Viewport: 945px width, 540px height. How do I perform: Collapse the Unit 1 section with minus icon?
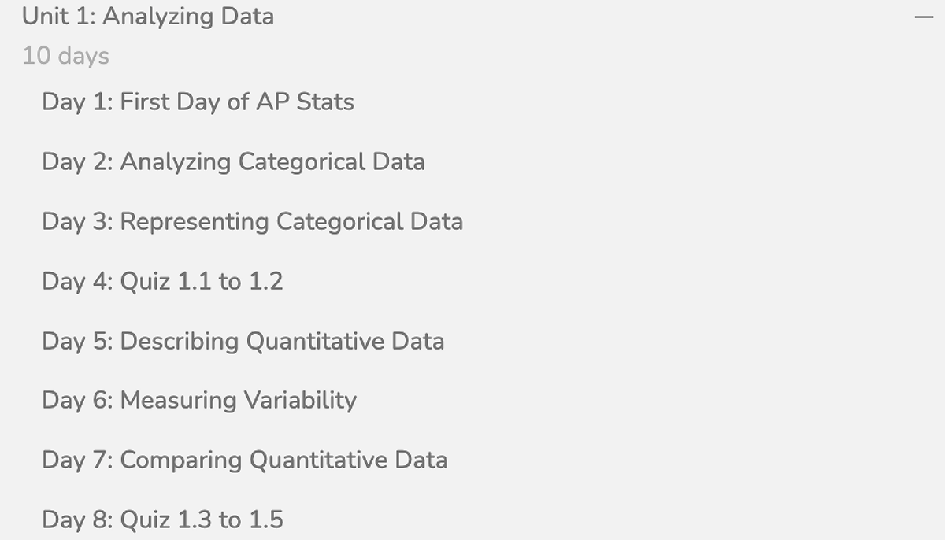923,17
